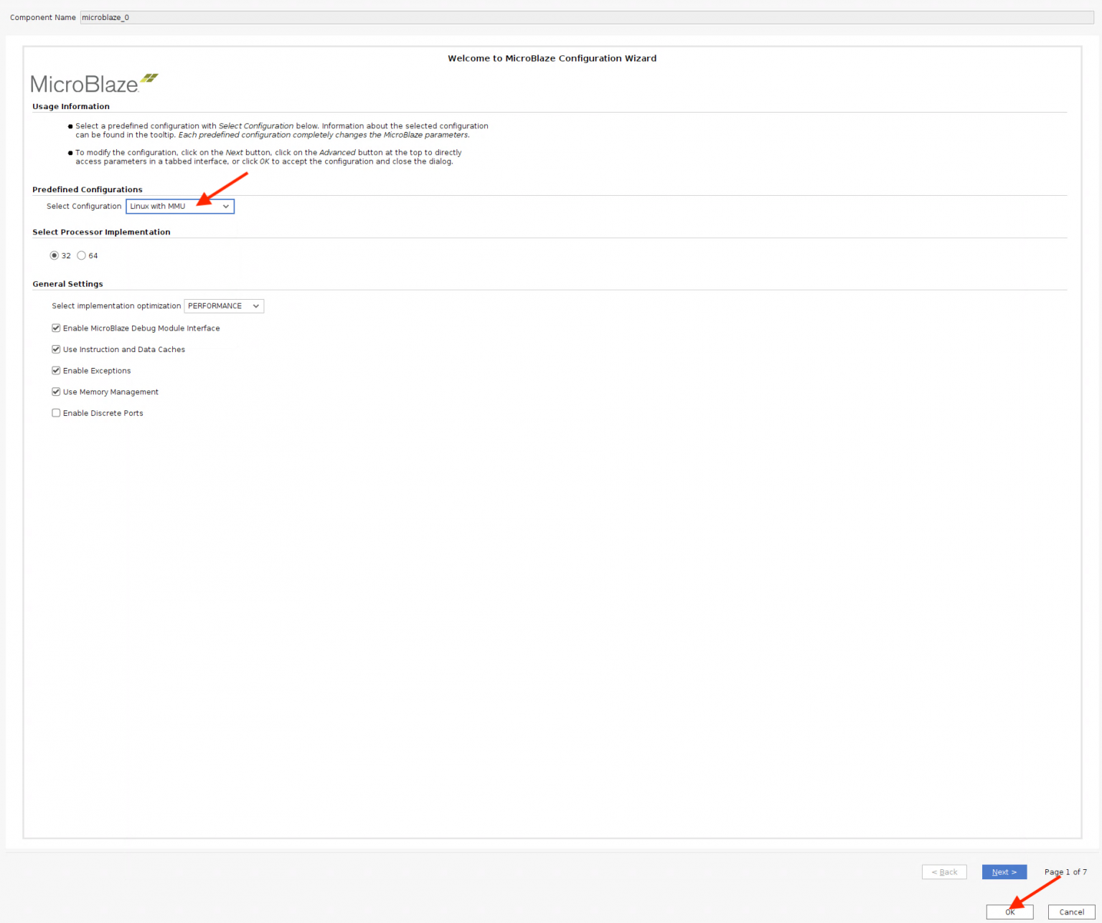Cancel the MicroBlaze configuration dialog
1102x923 pixels.
click(1071, 912)
